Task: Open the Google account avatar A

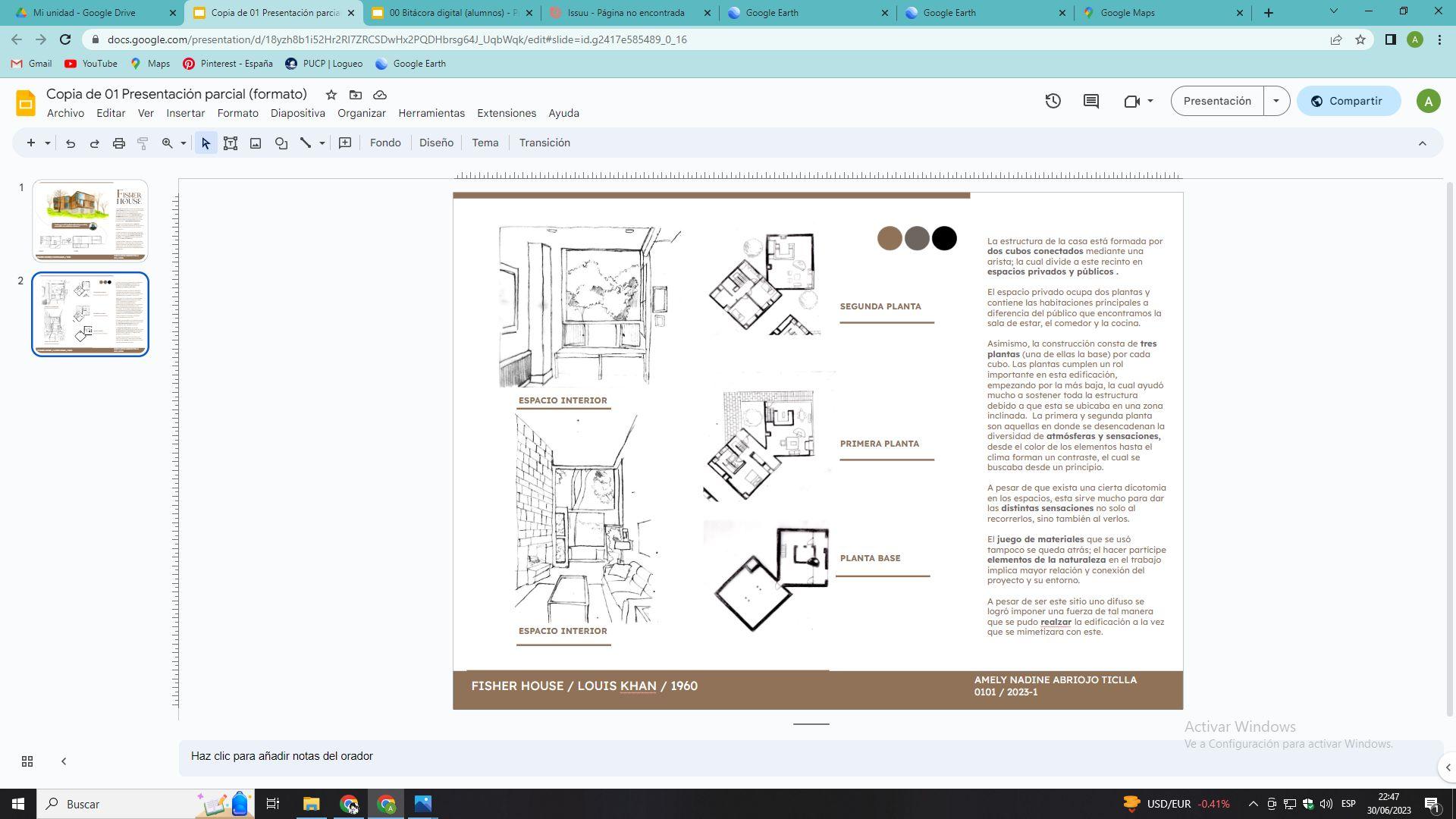Action: (1428, 101)
